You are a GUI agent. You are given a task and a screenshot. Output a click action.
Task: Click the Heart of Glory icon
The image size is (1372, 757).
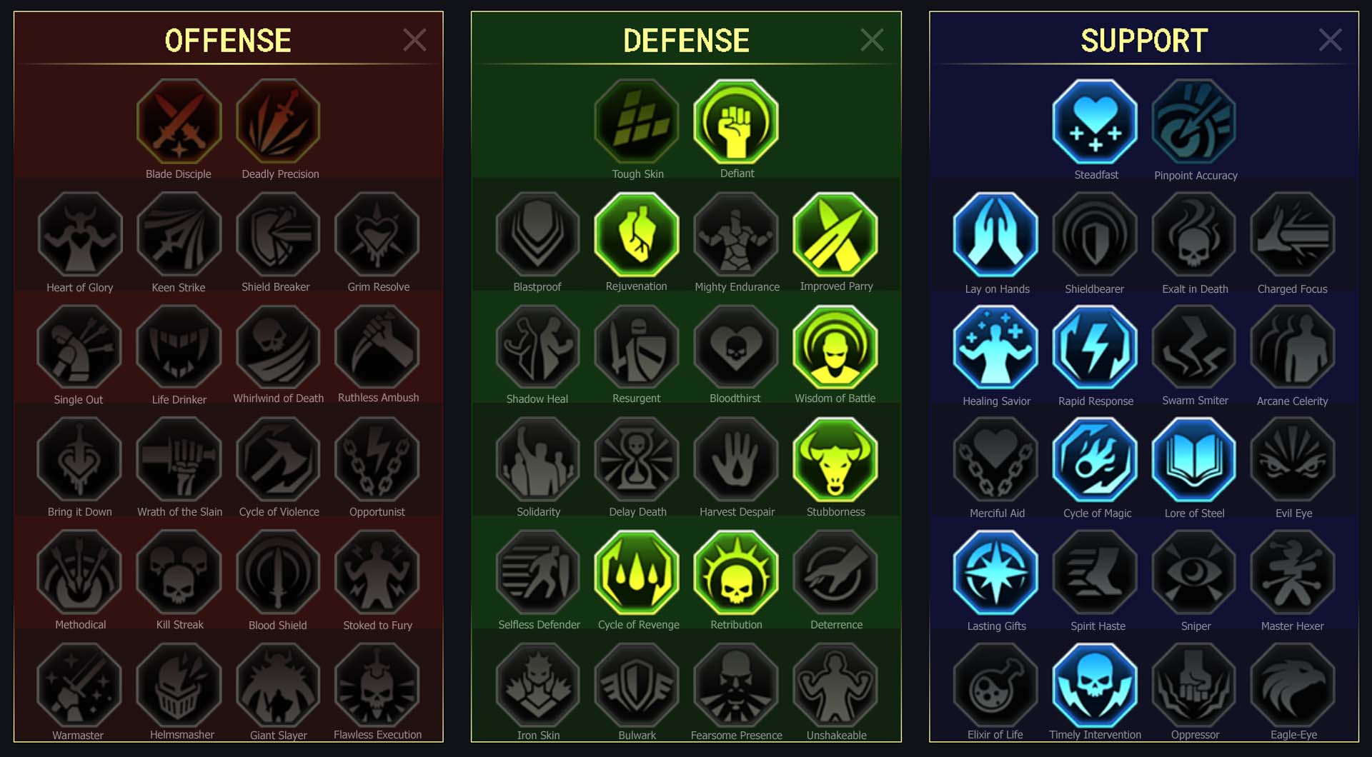[79, 234]
